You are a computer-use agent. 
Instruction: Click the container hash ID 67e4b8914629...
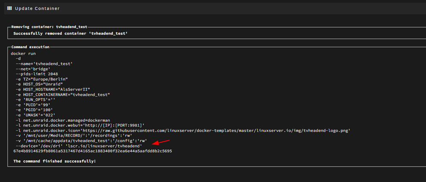(92, 151)
